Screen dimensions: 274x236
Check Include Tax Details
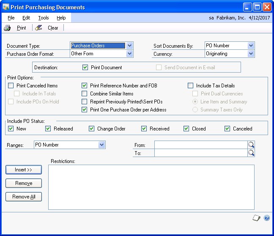click(190, 85)
